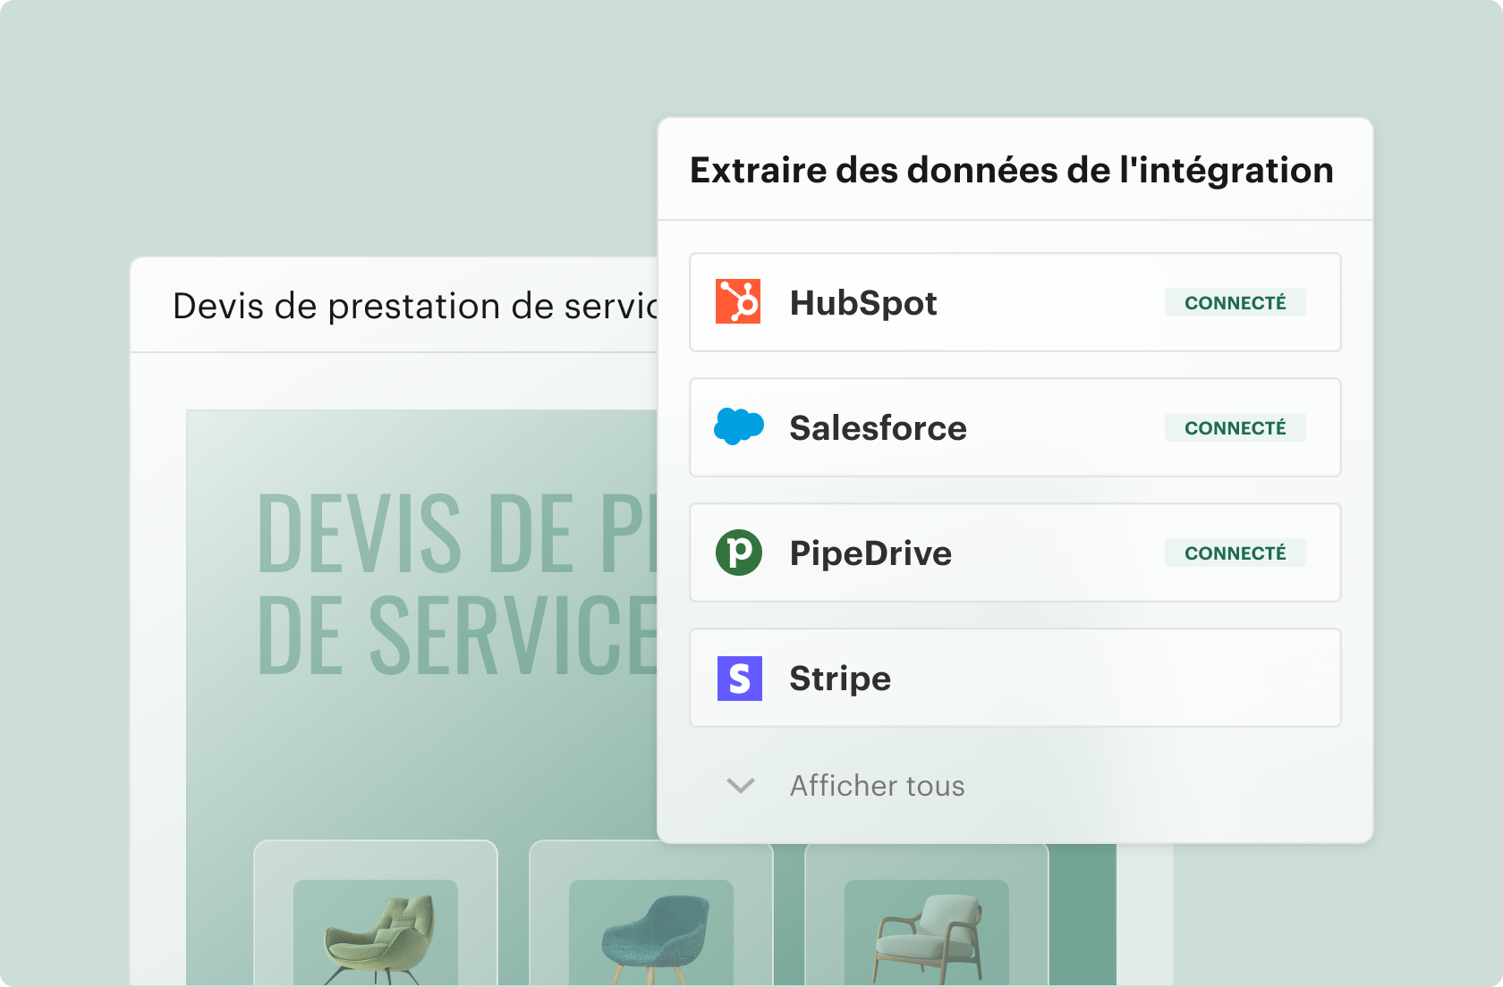Click the "Stripe" name text
1503x987 pixels.
point(840,679)
